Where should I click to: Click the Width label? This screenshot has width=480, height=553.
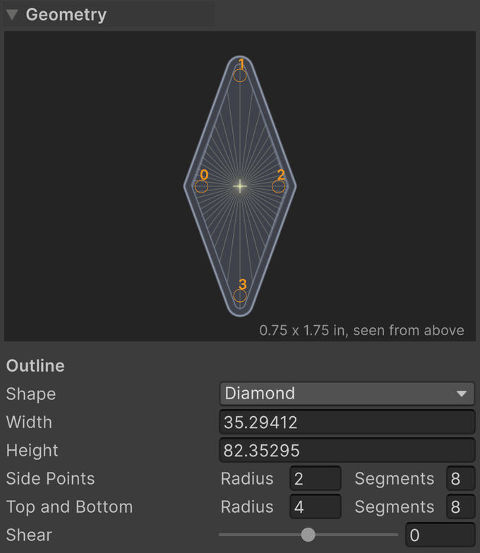coord(30,422)
